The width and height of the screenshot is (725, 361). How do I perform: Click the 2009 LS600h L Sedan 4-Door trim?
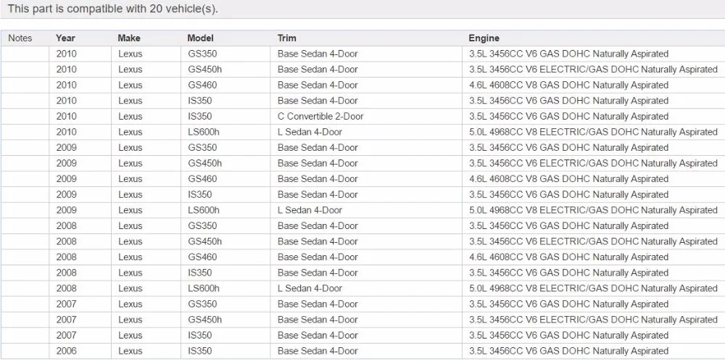point(310,209)
